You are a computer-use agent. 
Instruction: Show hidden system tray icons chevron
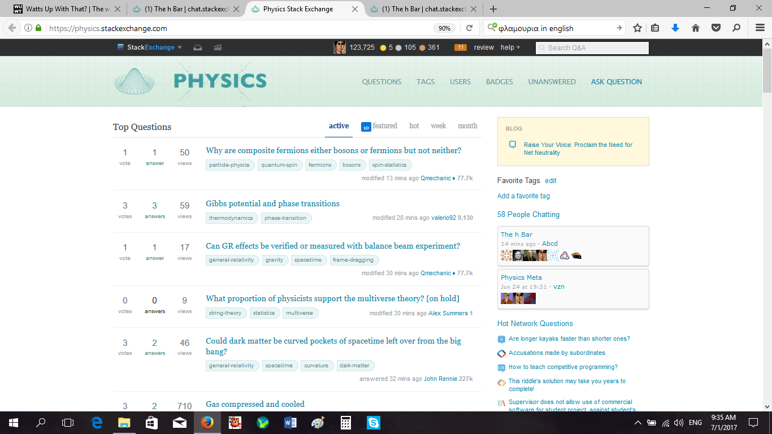(638, 422)
